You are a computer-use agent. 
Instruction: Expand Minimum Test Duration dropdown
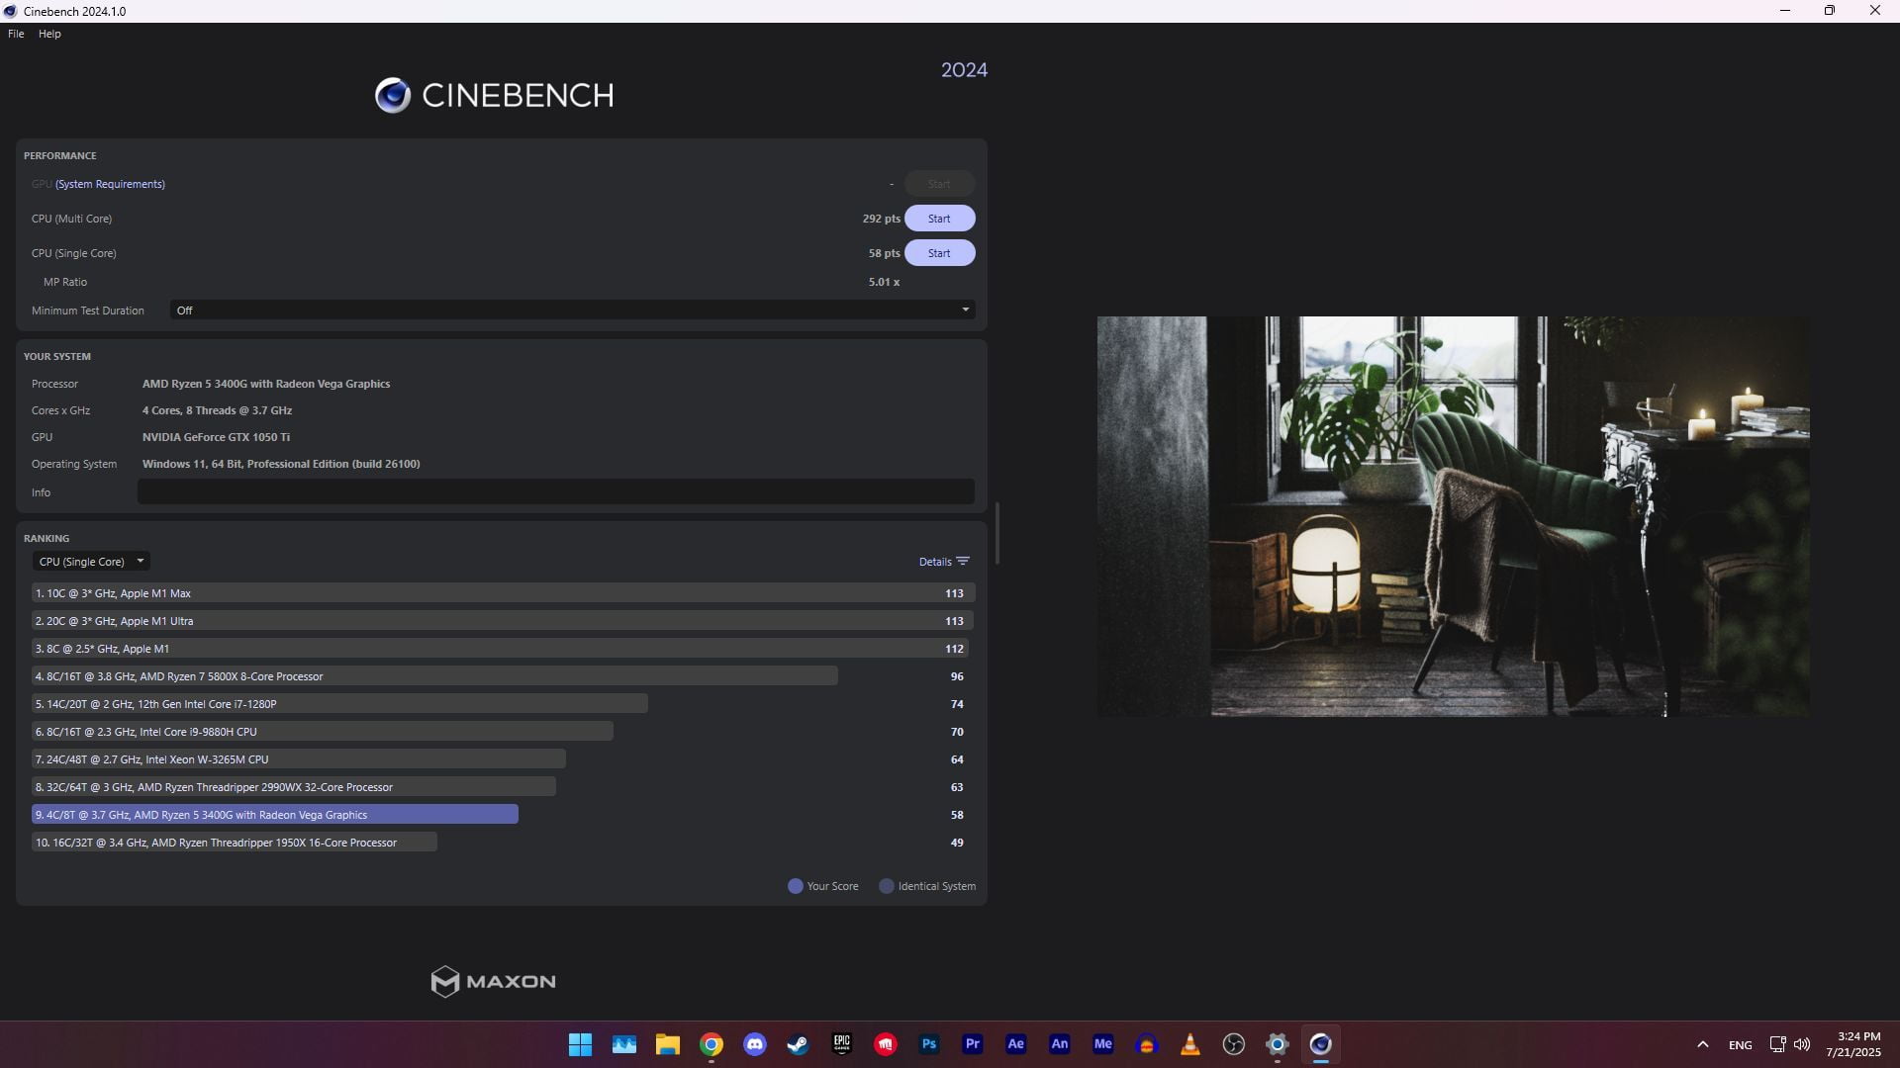[x=572, y=311]
